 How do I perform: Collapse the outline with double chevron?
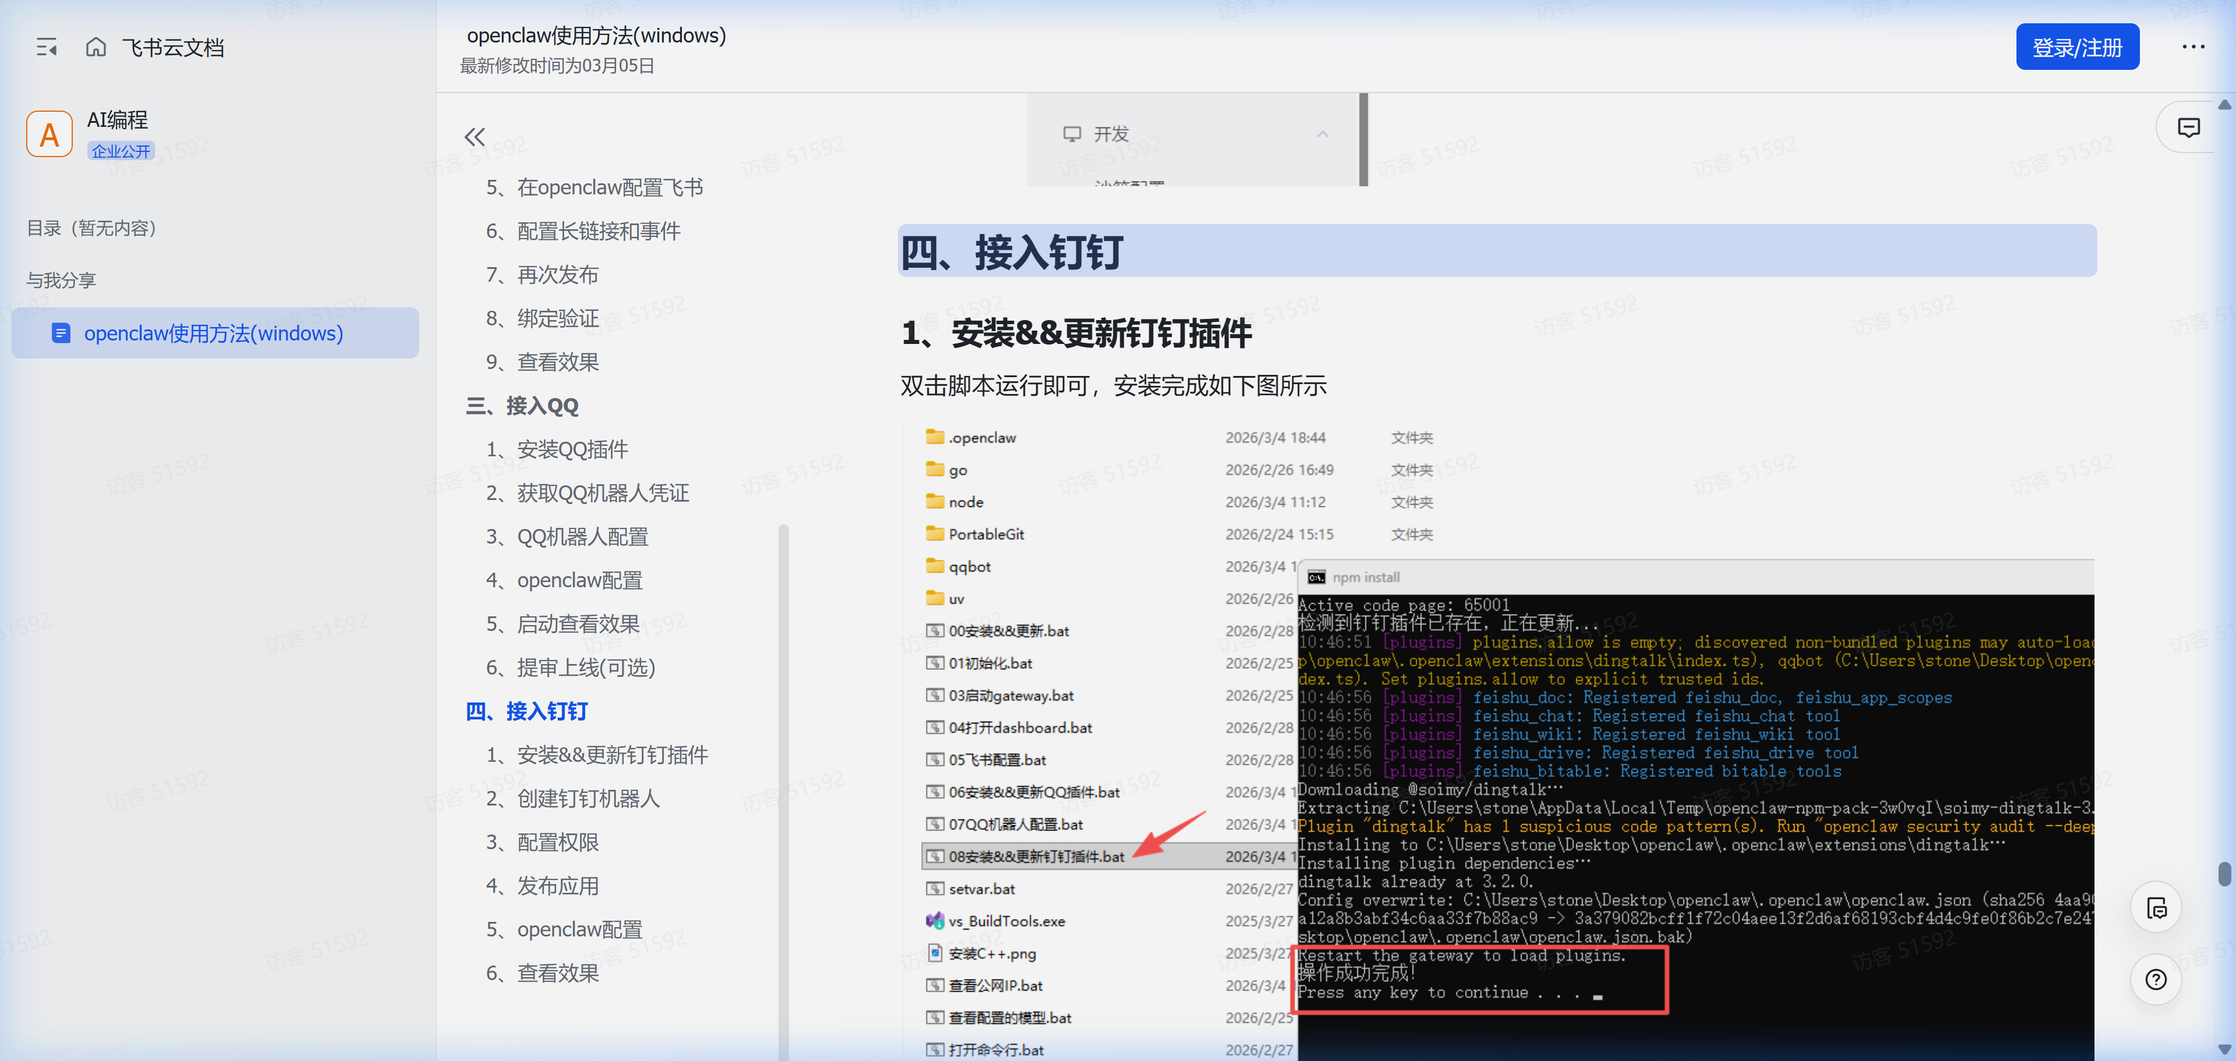click(474, 136)
